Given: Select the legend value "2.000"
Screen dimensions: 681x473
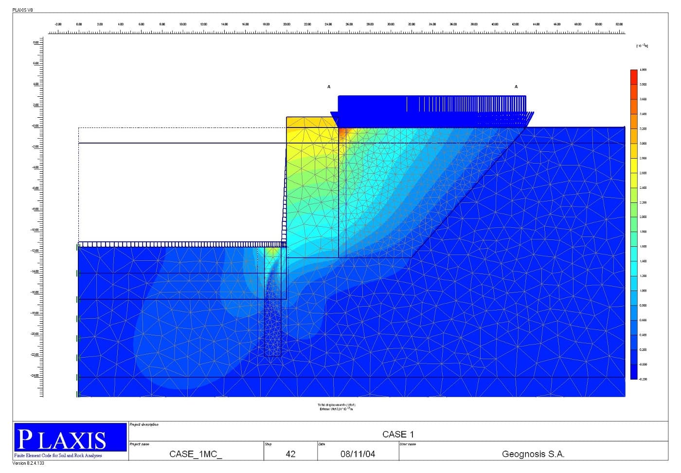Looking at the screenshot, I should pos(643,217).
